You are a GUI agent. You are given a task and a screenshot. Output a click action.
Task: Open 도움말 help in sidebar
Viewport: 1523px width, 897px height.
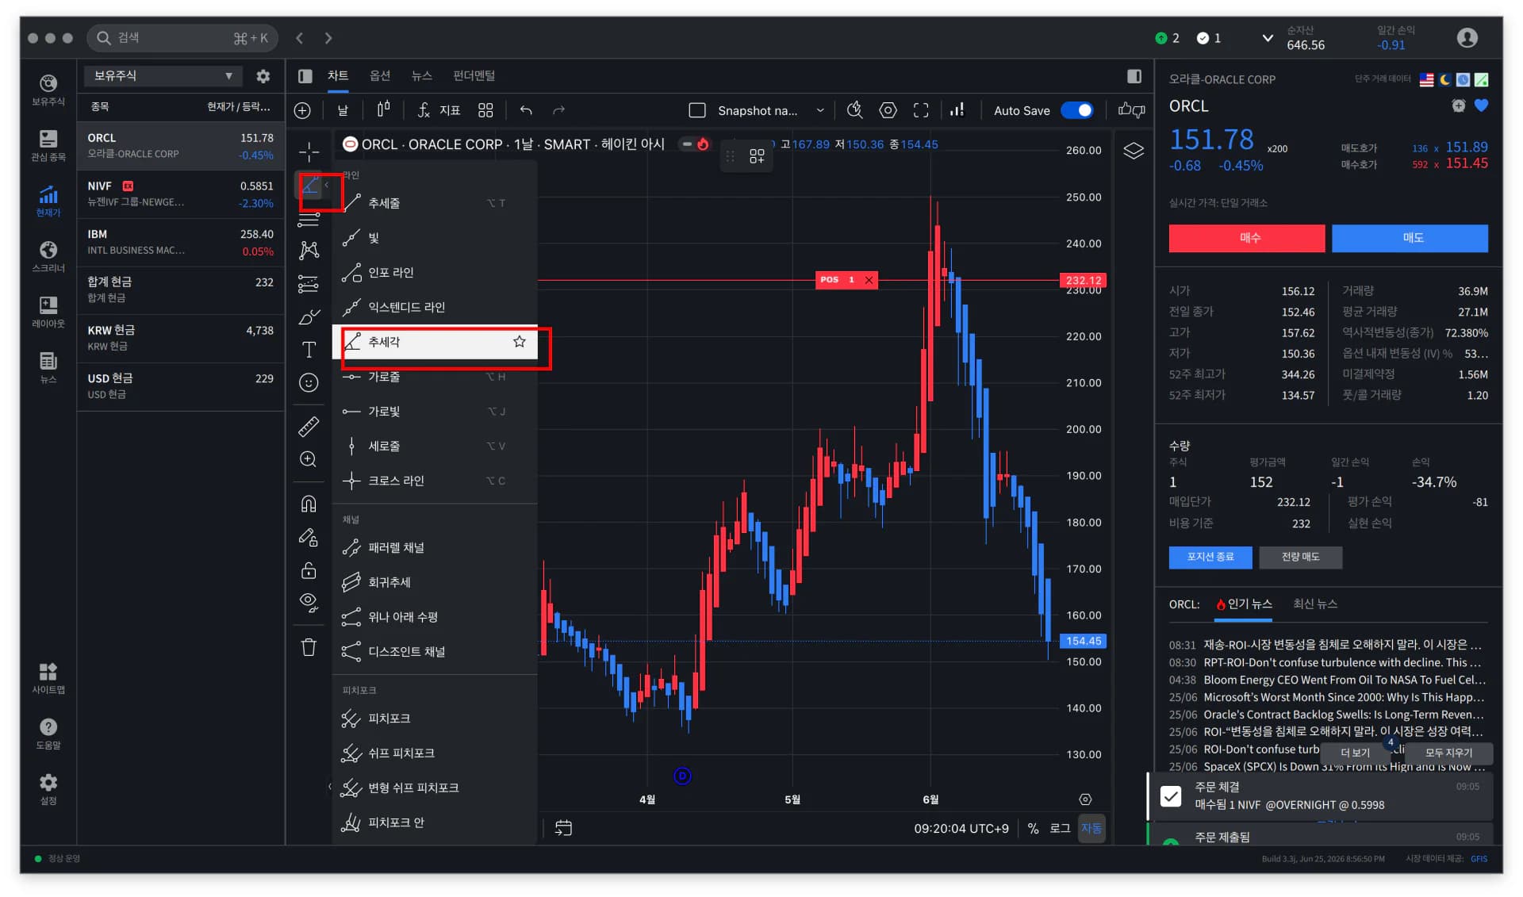[48, 734]
